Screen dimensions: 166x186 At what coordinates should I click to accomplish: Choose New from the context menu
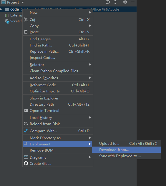point(58,13)
